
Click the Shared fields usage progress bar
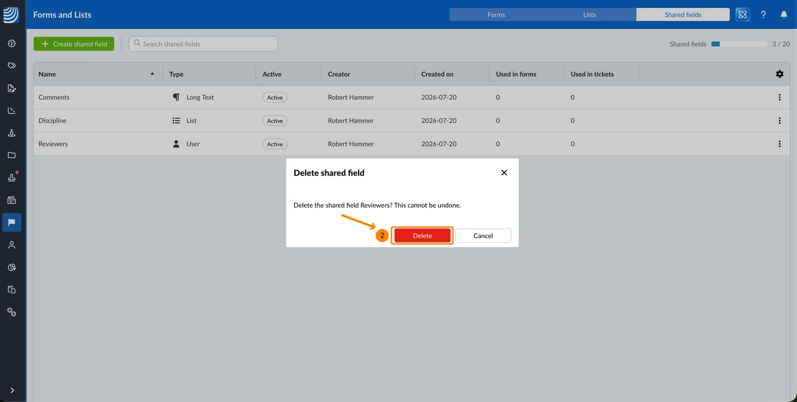tap(739, 44)
